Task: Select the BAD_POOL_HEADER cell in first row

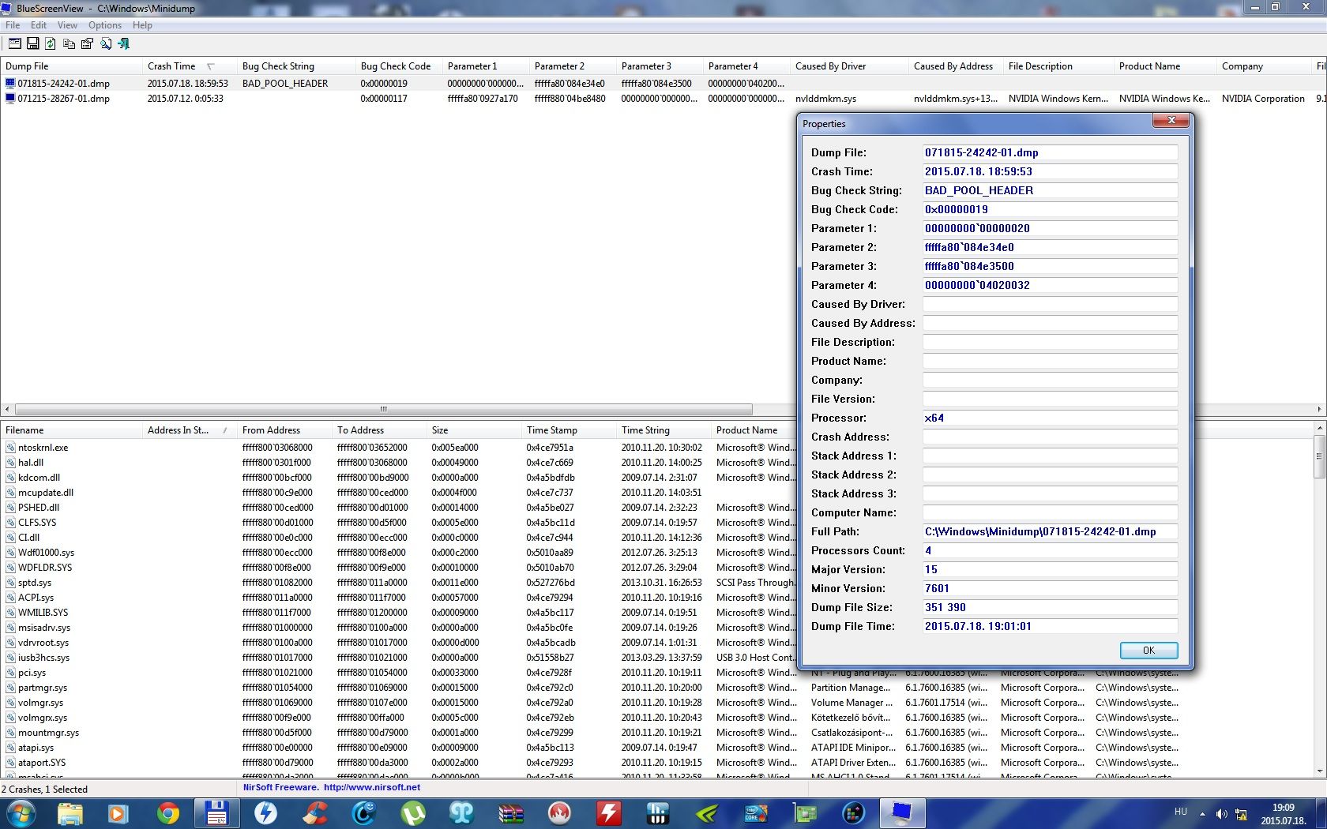Action: pyautogui.click(x=285, y=83)
